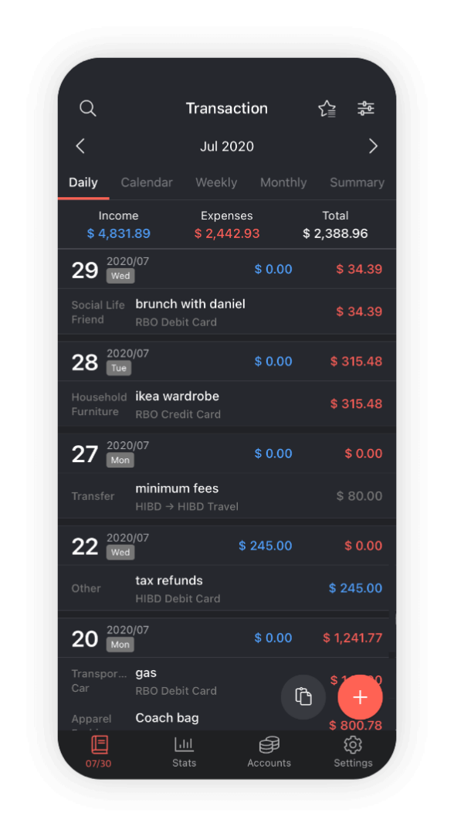This screenshot has width=454, height=837.
Task: Go to next month with right chevron
Action: pos(374,146)
